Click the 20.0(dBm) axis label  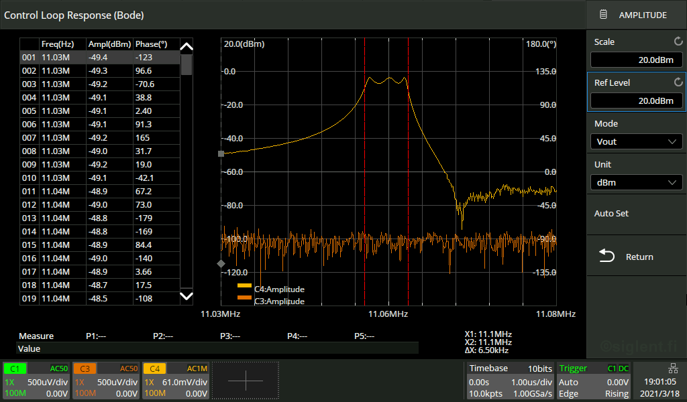(244, 44)
